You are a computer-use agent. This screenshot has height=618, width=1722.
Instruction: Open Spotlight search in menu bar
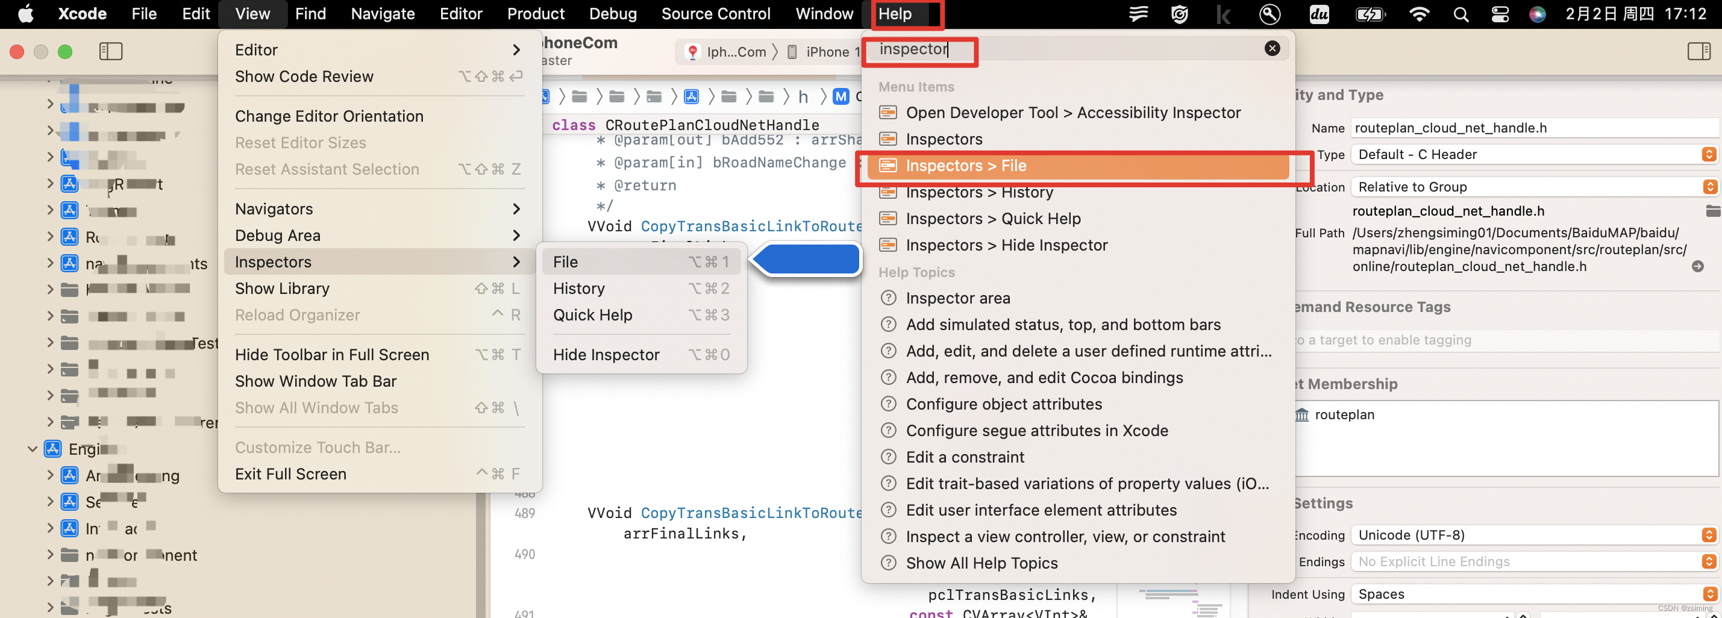click(1461, 14)
